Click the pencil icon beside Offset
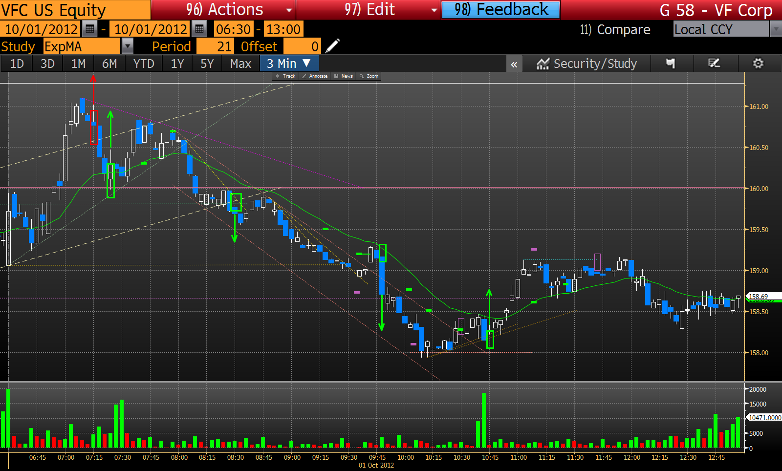782x471 pixels. [332, 46]
